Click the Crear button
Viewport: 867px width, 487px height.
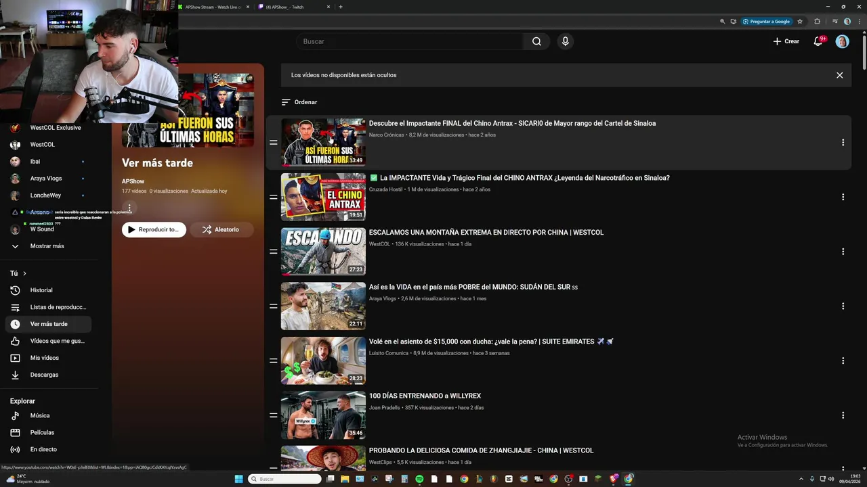point(786,41)
